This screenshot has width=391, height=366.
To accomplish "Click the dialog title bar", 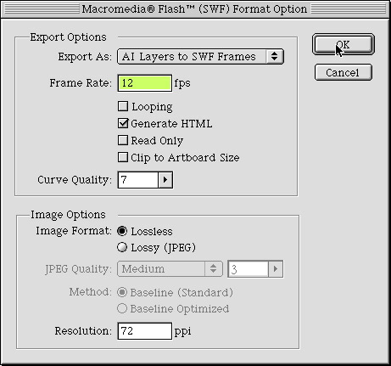I will coord(195,9).
